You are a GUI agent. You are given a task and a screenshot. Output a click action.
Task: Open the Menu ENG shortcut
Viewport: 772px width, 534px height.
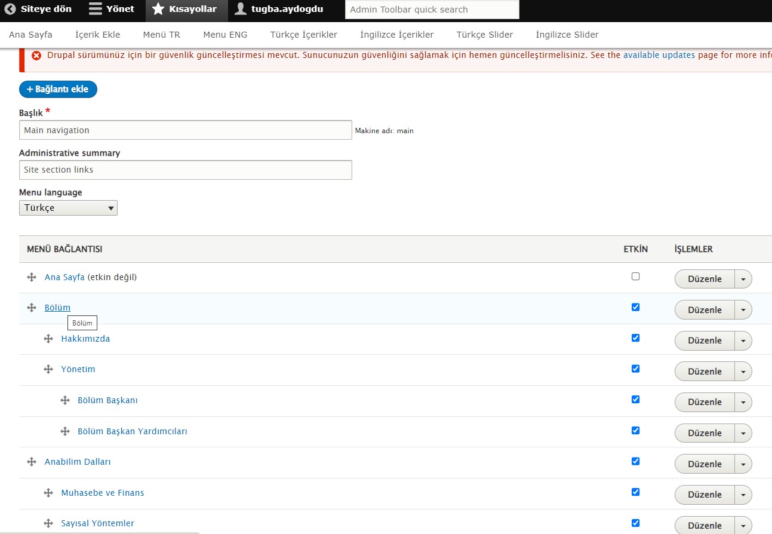[x=225, y=35]
